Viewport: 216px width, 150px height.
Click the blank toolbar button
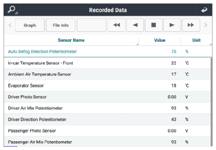[91, 25]
